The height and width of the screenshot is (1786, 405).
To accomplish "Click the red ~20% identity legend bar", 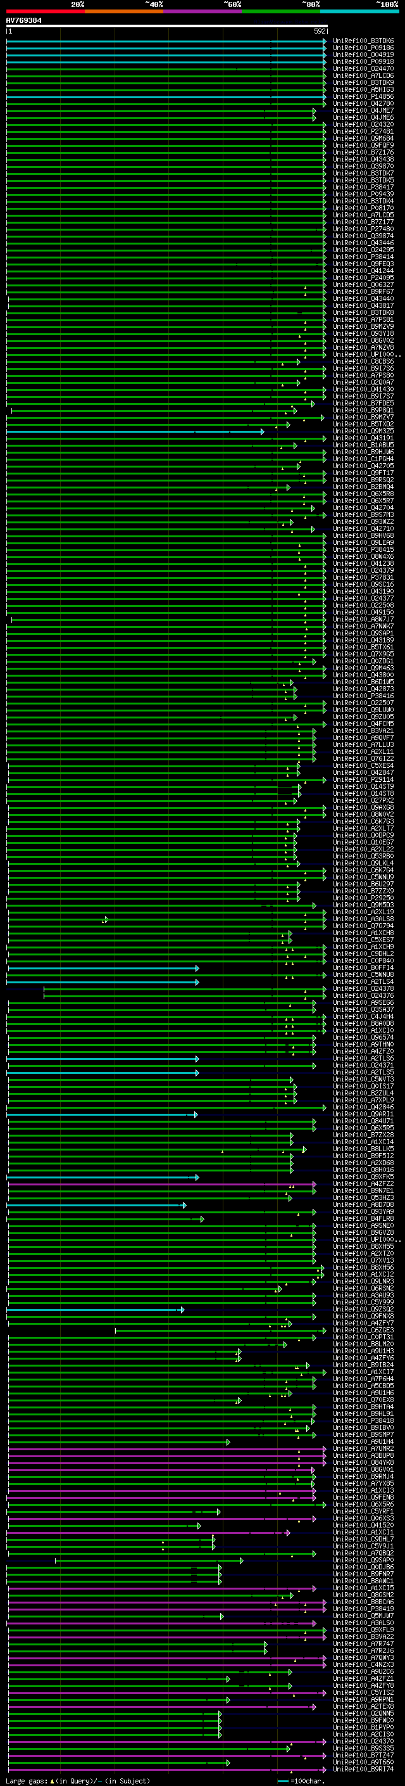I will (45, 11).
